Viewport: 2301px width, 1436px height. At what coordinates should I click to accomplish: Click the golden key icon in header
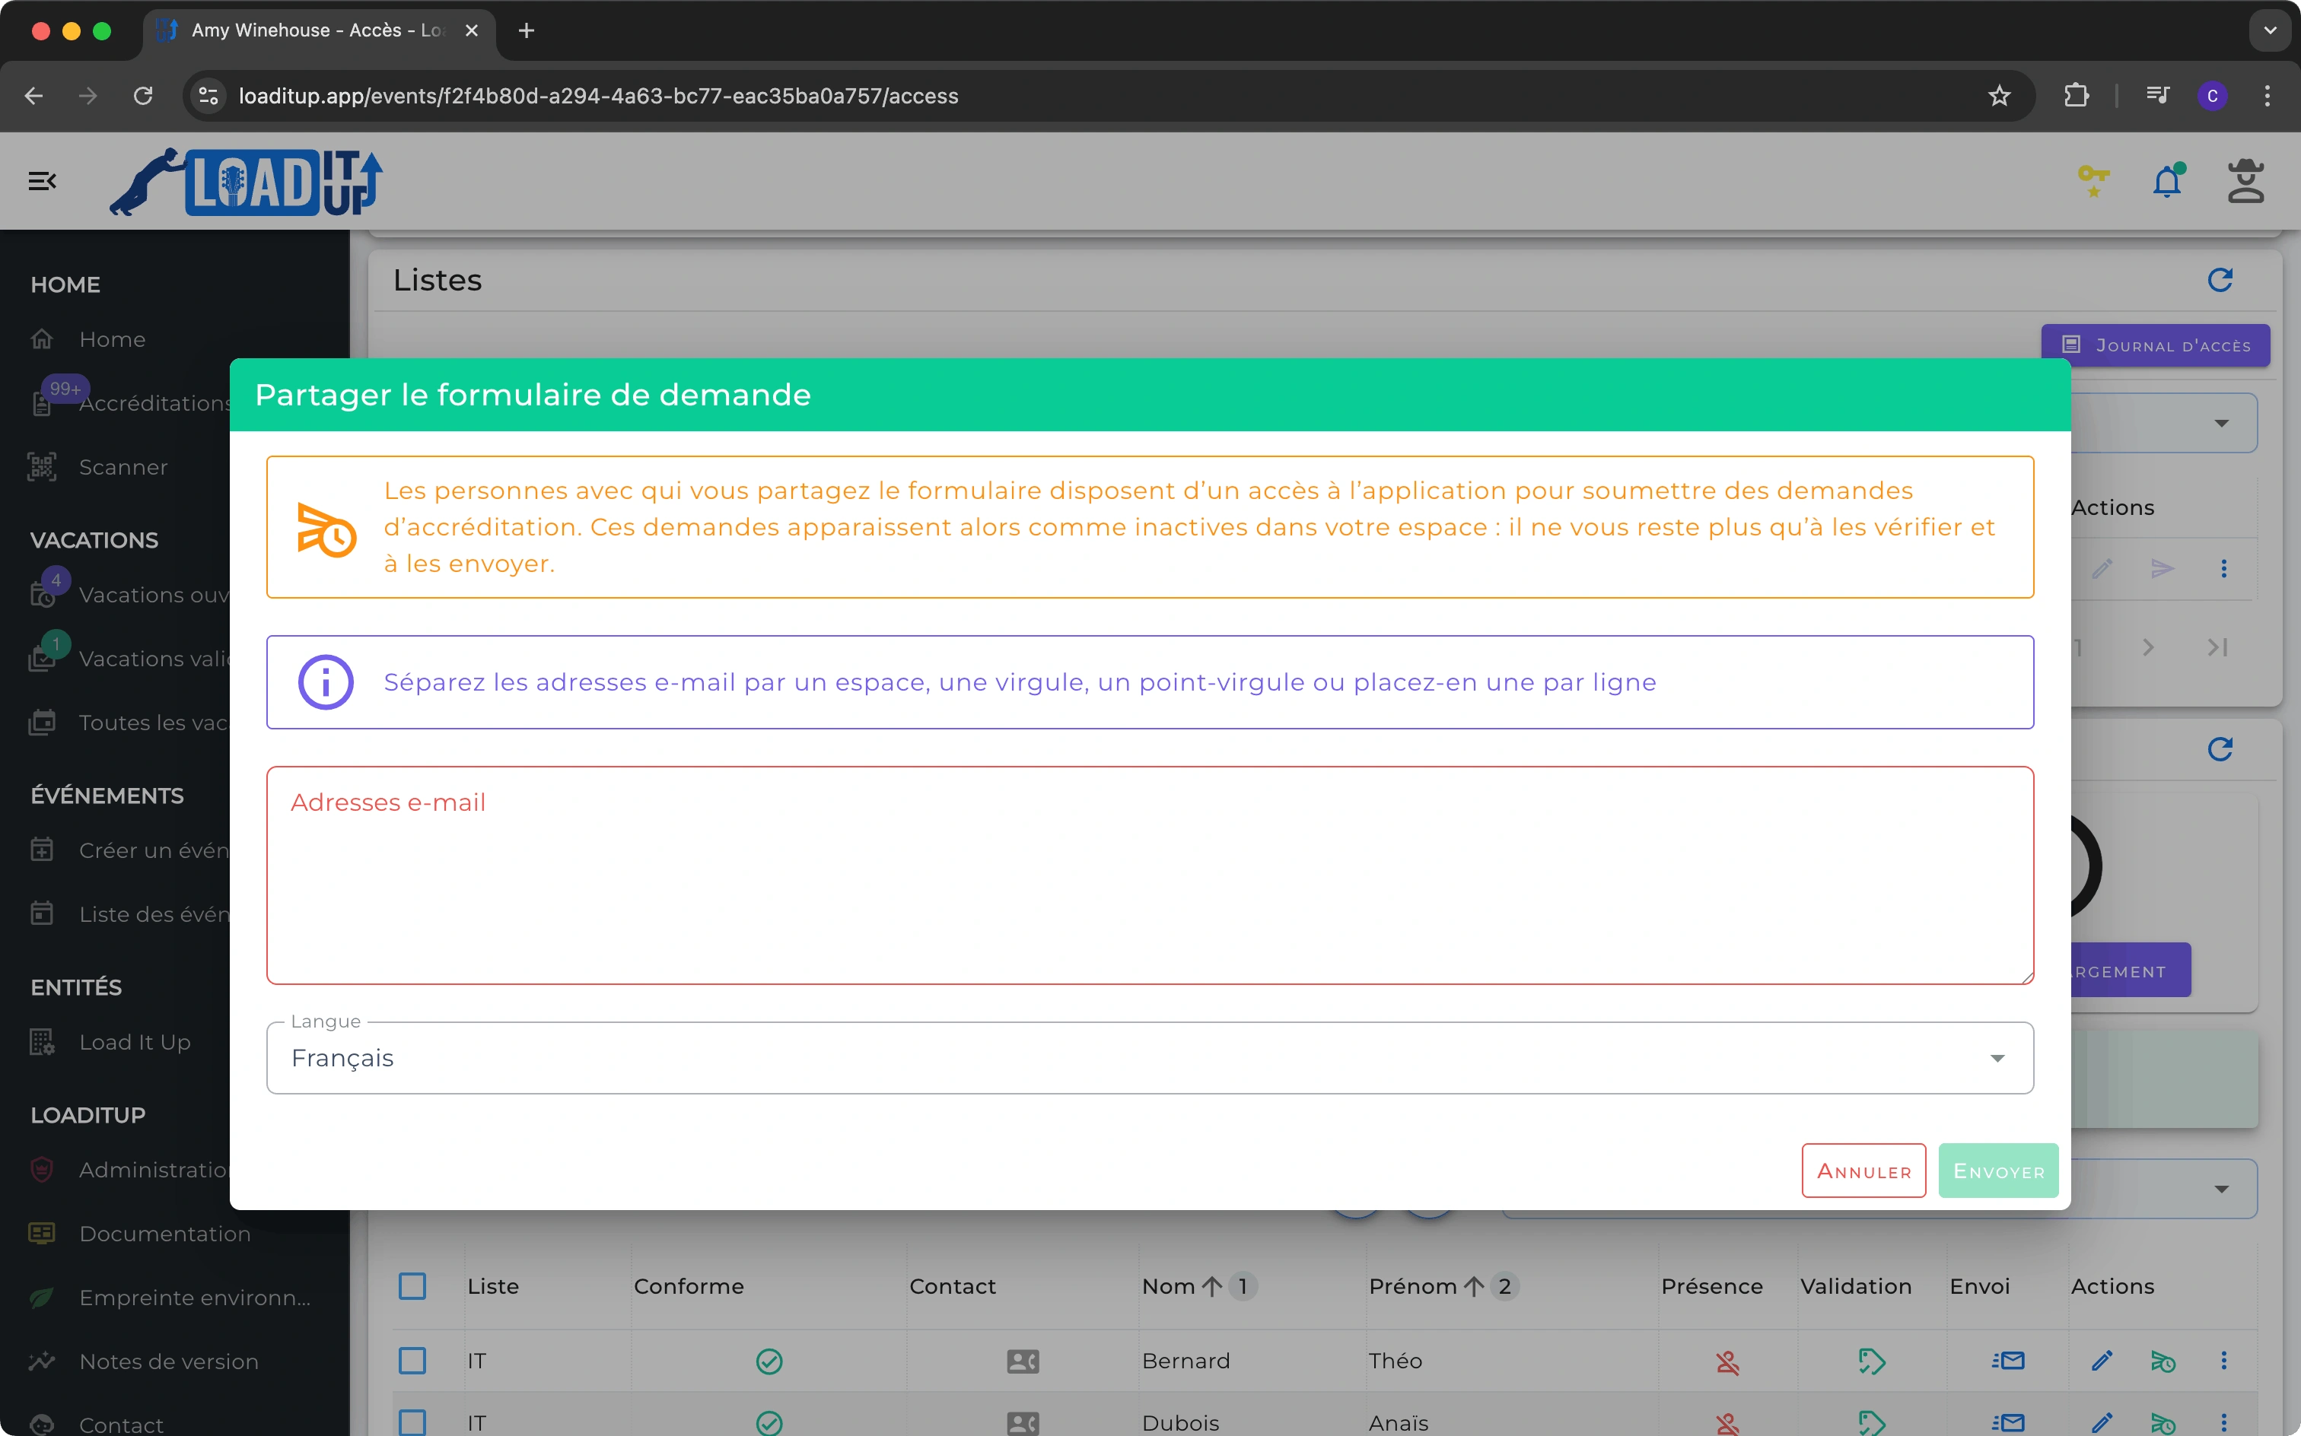click(x=2093, y=179)
